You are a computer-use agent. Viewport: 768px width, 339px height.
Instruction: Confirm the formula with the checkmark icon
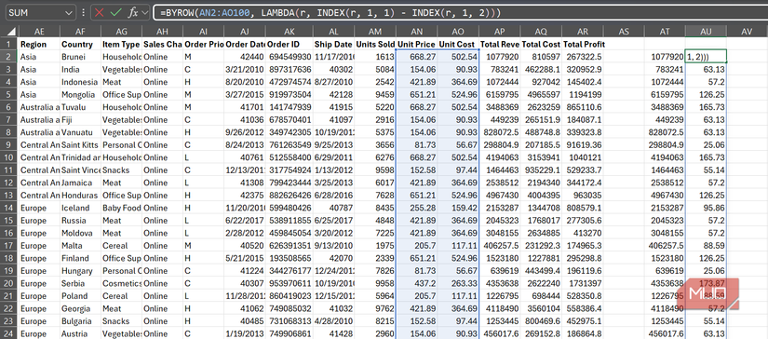115,13
